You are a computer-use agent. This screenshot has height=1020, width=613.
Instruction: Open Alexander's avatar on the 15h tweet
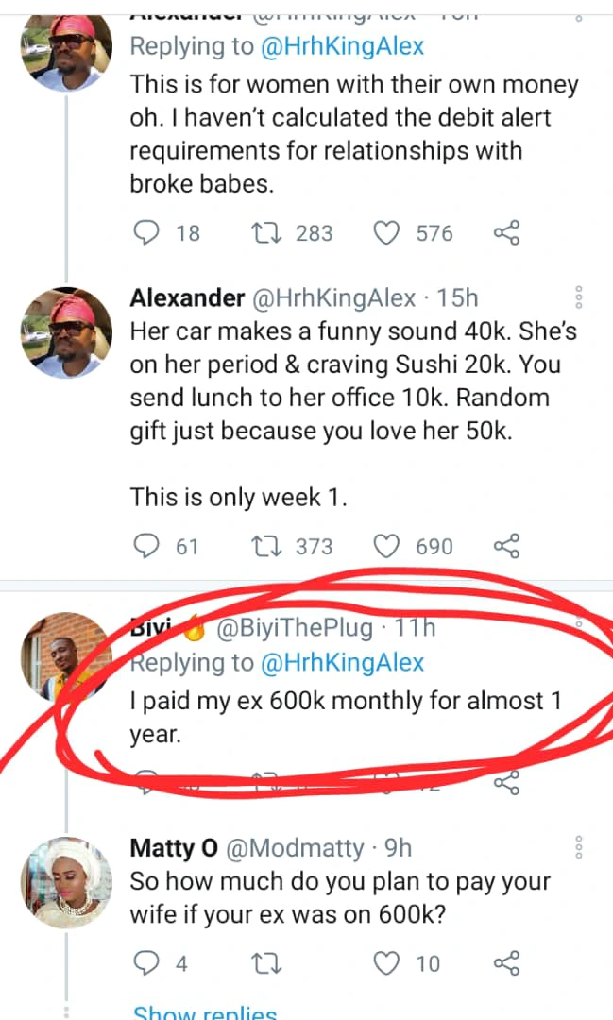(x=66, y=332)
